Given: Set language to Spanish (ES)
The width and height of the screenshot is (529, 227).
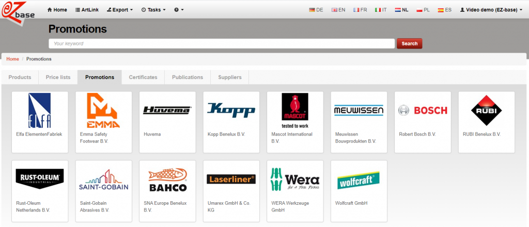Looking at the screenshot, I should (444, 10).
